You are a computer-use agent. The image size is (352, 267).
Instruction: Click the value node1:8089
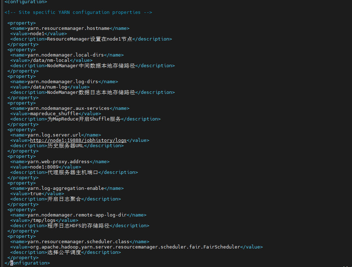tap(44, 167)
